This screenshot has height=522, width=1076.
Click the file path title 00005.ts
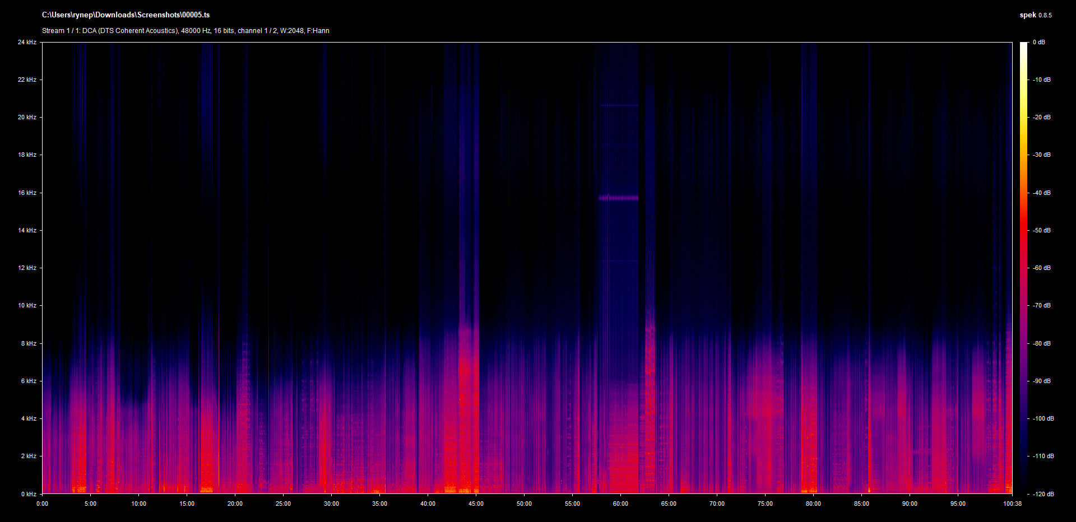click(126, 15)
